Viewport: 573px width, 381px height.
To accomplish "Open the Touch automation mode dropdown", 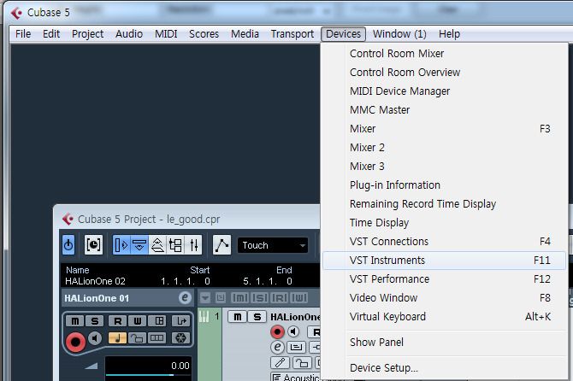I will coord(273,245).
